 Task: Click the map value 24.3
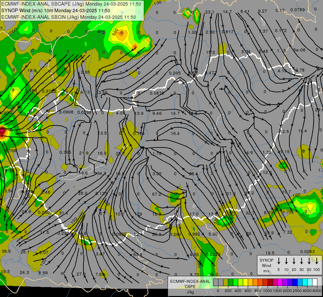coord(24,273)
